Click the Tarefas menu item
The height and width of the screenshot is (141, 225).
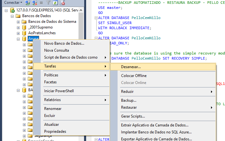tap(71, 66)
